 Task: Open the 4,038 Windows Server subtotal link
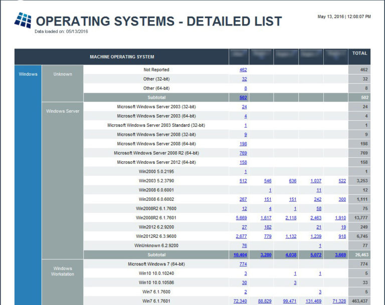coord(291,255)
